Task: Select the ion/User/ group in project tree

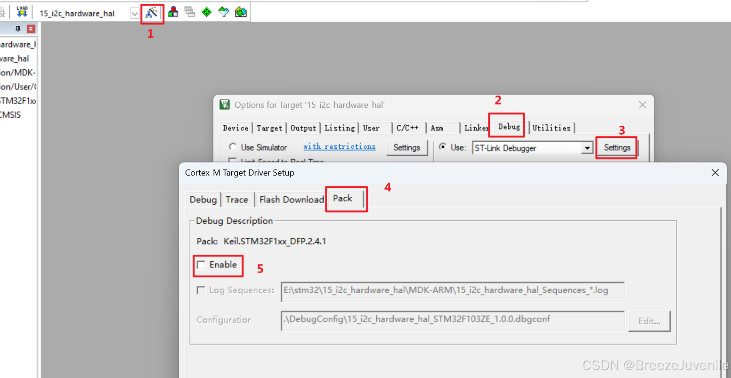Action: pyautogui.click(x=18, y=87)
